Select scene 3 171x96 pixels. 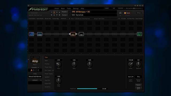click(x=57, y=13)
